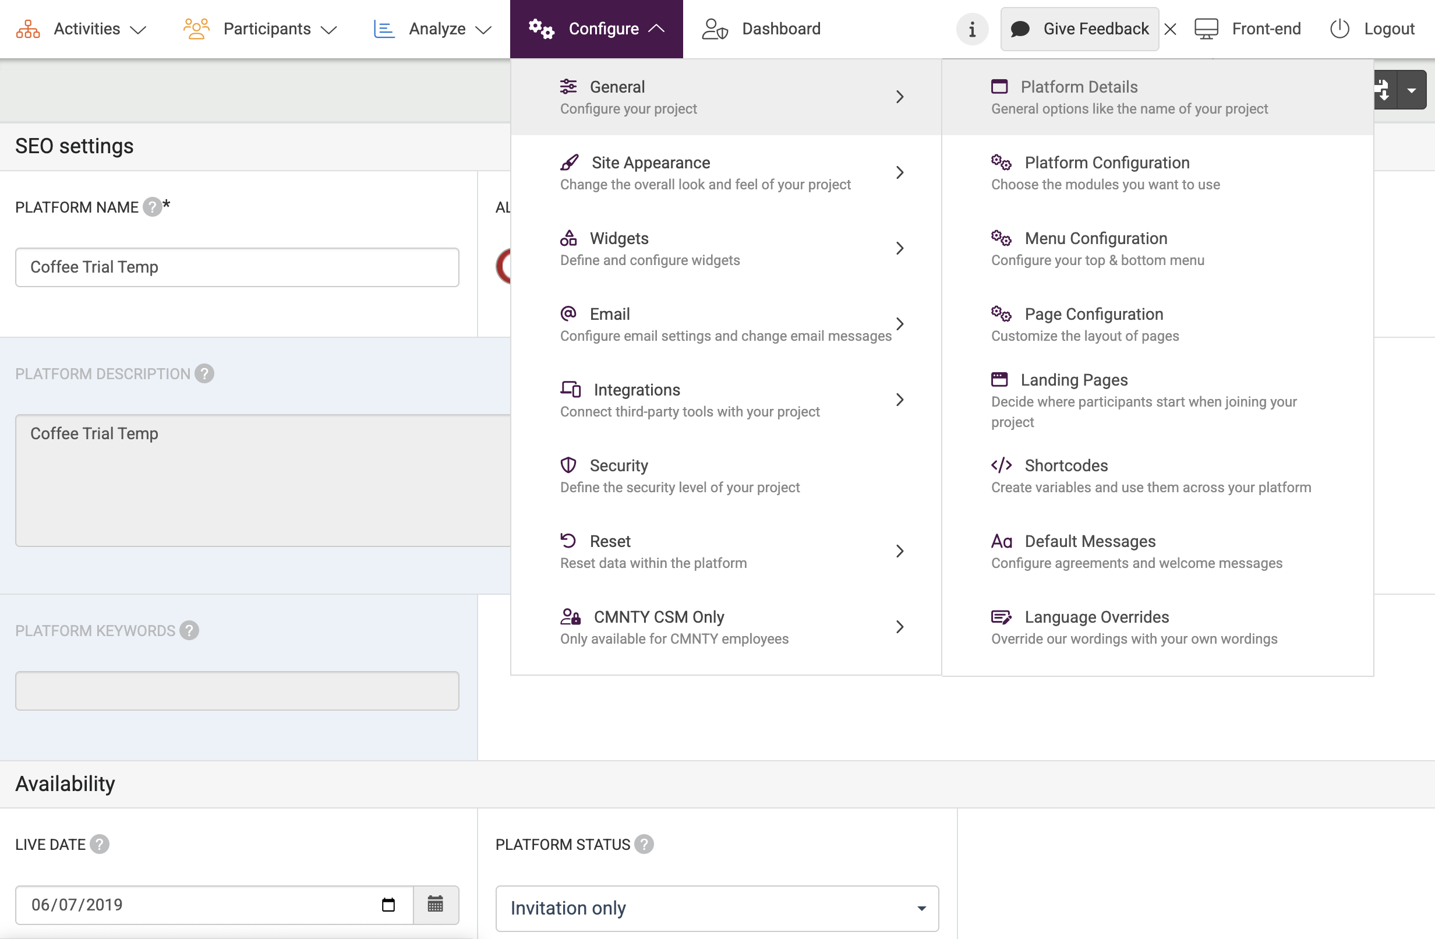Click Platform Keywords help icon
Viewport: 1435px width, 939px height.
point(189,630)
